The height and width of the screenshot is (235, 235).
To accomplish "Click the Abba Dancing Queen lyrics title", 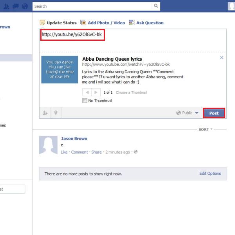I will tap(112, 59).
